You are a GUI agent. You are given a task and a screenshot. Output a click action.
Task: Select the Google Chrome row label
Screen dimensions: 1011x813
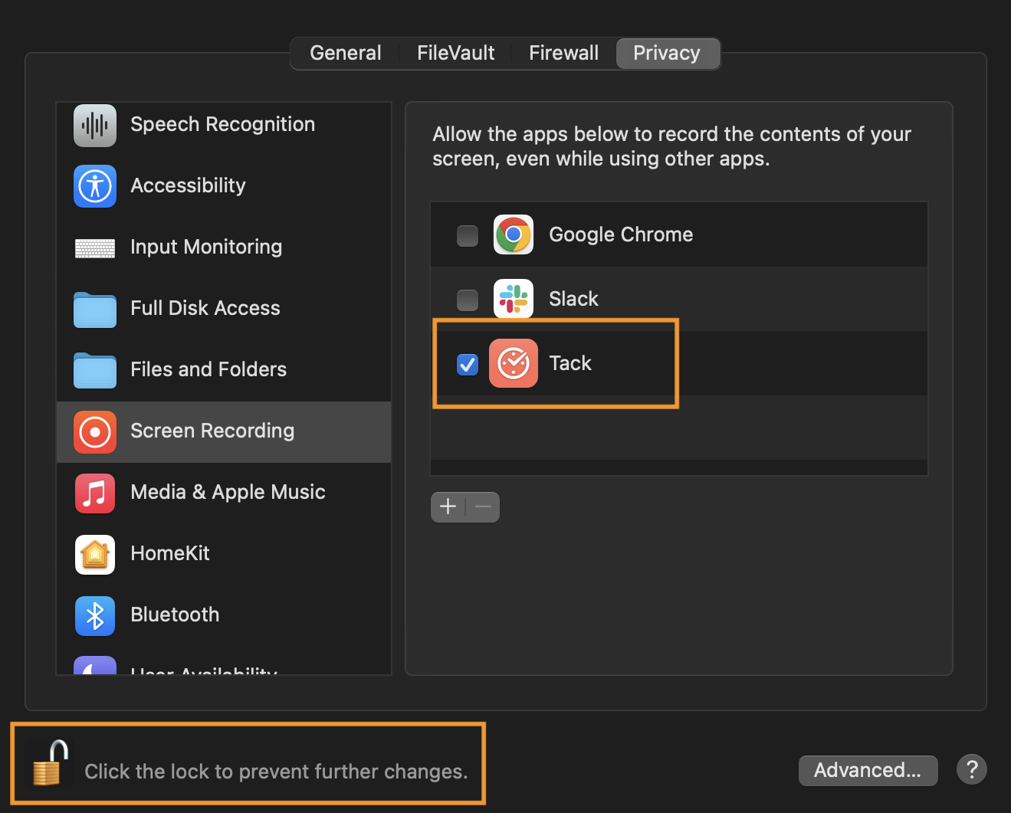(621, 234)
